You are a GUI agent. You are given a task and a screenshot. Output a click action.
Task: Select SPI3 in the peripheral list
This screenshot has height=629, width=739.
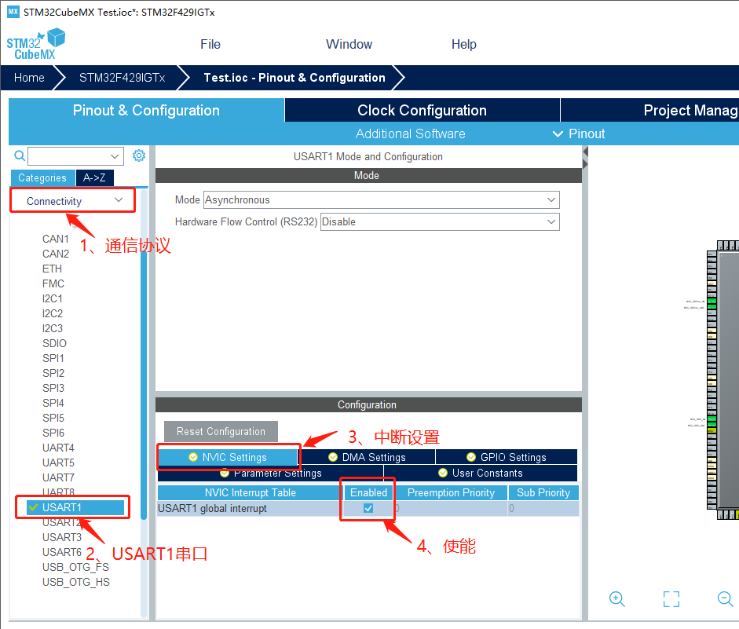tap(53, 388)
